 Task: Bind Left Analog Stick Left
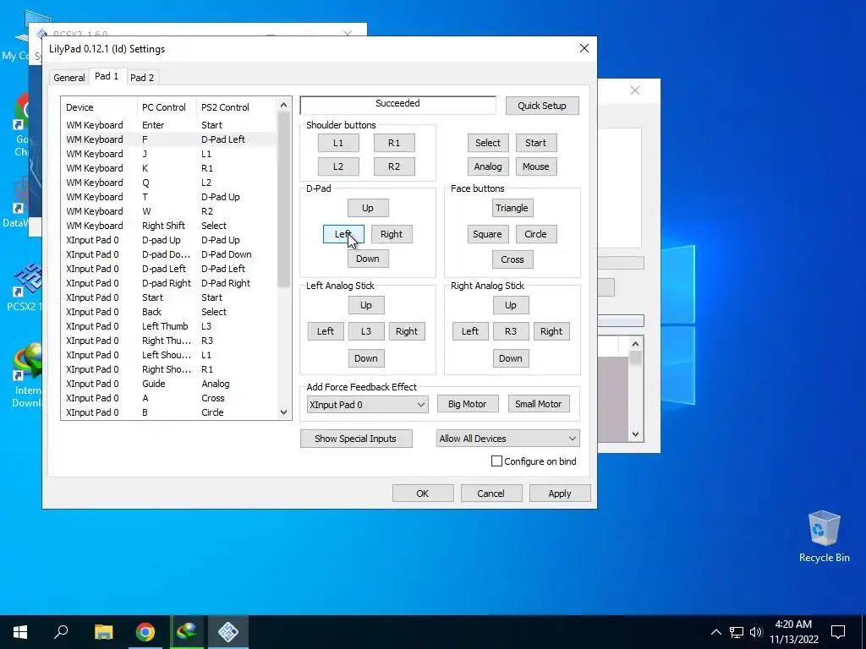[326, 331]
